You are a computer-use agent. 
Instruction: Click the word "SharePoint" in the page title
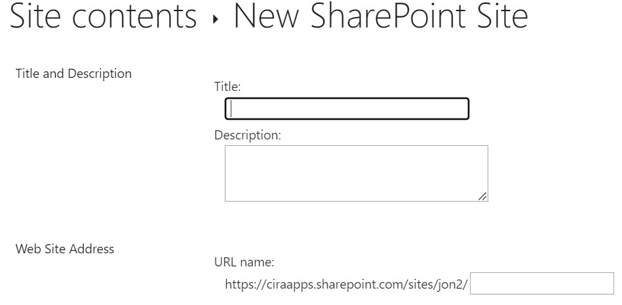381,17
